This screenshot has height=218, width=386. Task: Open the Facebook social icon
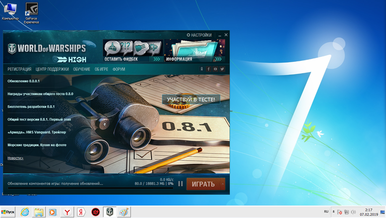tap(208, 69)
